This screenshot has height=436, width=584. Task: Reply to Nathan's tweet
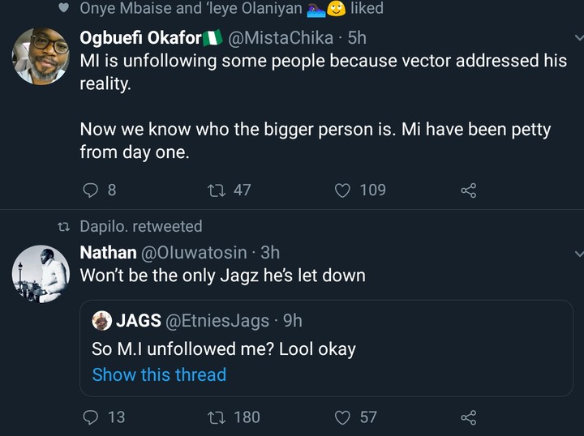pos(91,417)
